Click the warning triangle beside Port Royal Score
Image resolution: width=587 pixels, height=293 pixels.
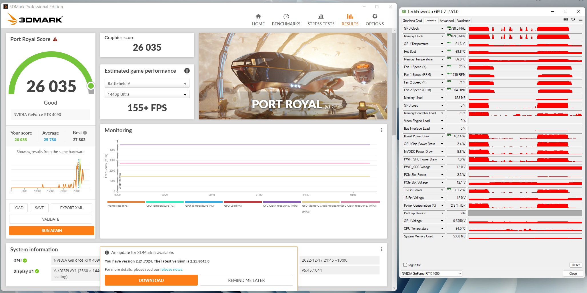point(55,39)
